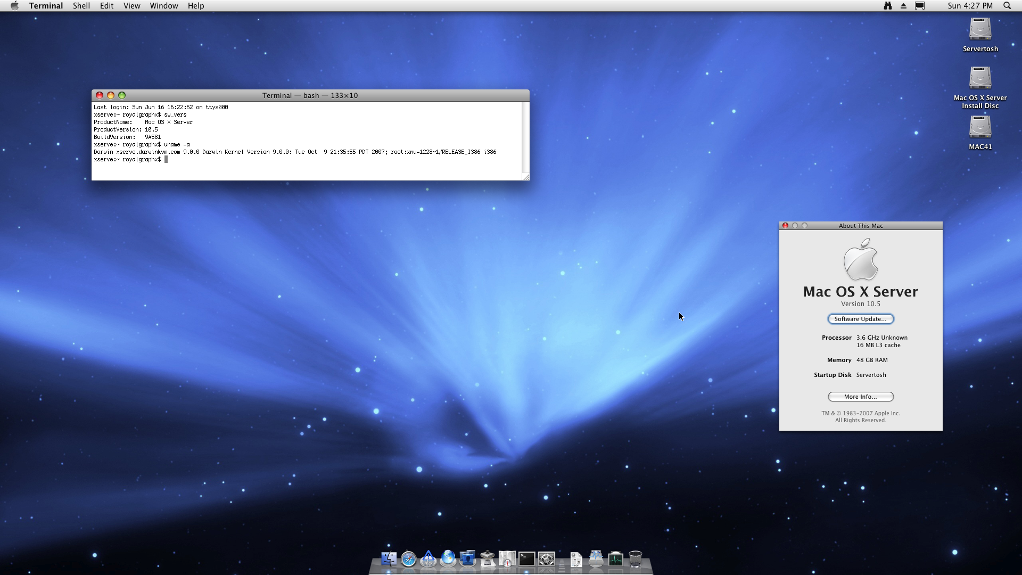Click 'Servertosh' startup disk value
Screen dimensions: 1022x575
(x=871, y=375)
